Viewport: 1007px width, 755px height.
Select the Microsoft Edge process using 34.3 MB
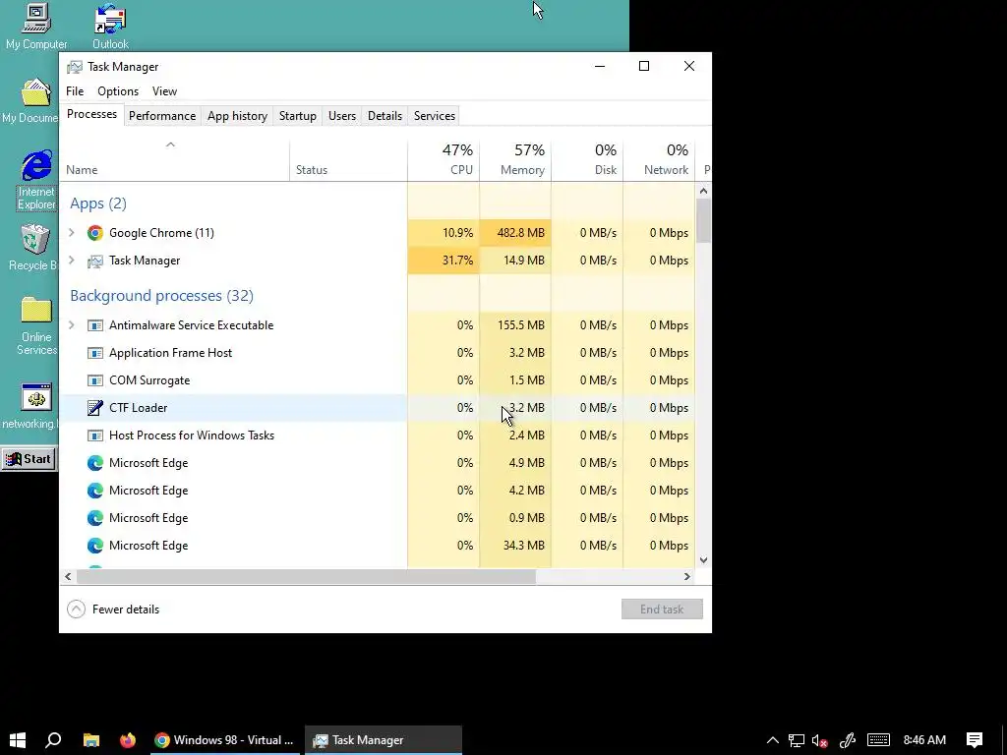point(377,546)
